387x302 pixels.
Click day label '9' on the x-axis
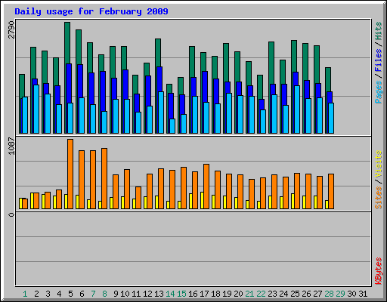(116, 294)
